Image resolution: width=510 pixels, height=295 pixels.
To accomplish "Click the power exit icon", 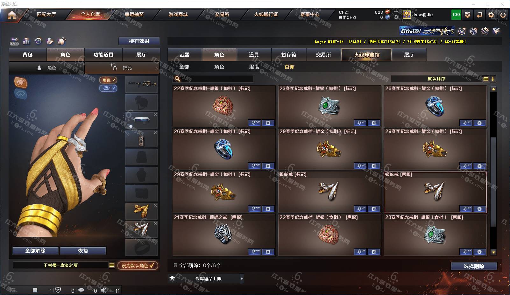I will click(503, 15).
